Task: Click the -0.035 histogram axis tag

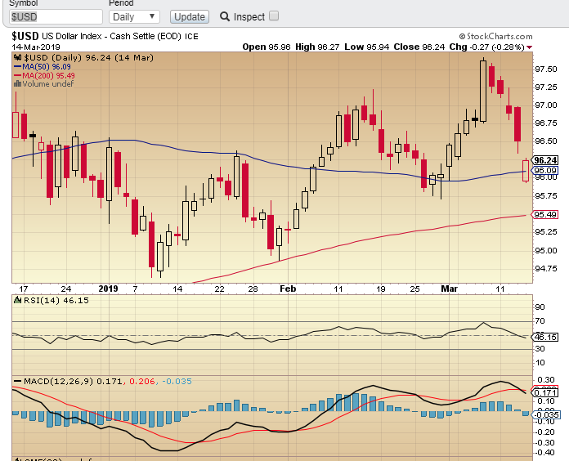Action: (x=546, y=415)
